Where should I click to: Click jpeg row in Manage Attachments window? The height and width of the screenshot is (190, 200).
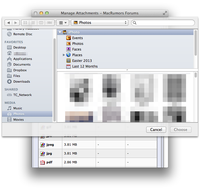[x=98, y=145]
